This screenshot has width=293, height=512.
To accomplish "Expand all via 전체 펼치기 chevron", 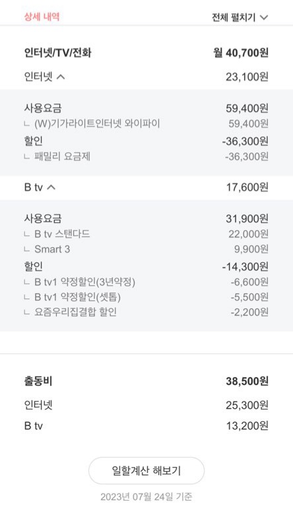I will tap(264, 17).
